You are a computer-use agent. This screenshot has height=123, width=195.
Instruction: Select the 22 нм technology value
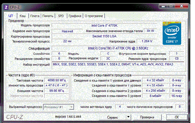(x=67, y=41)
